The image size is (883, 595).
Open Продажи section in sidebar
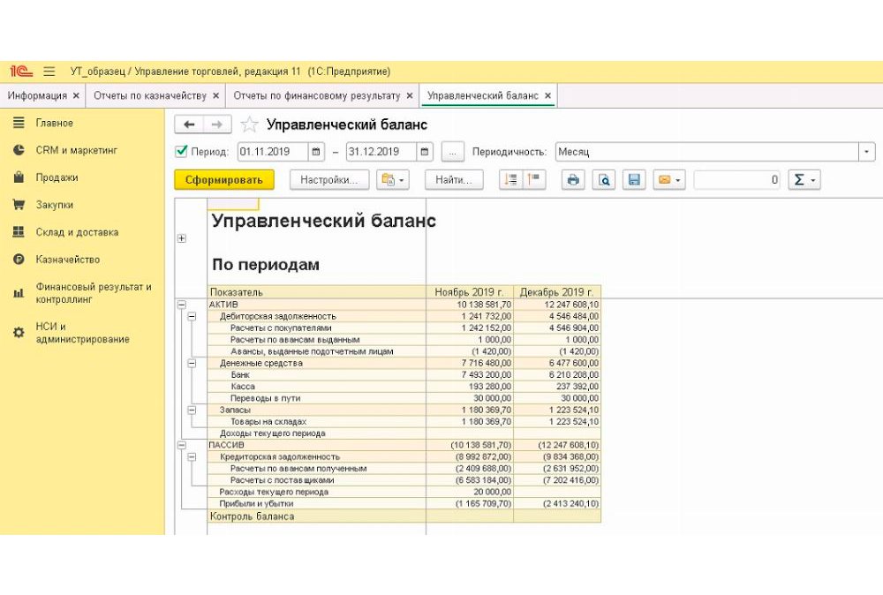[x=57, y=177]
